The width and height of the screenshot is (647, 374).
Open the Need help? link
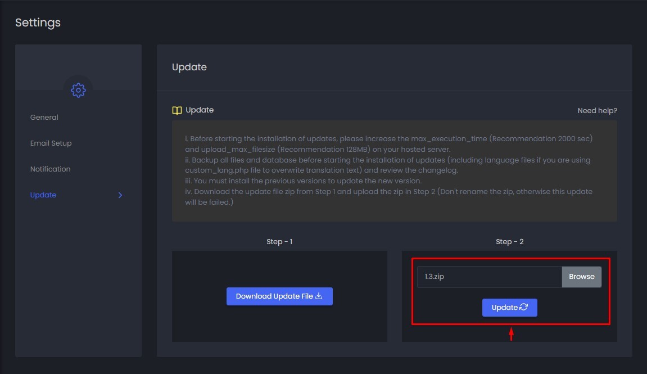pos(597,110)
